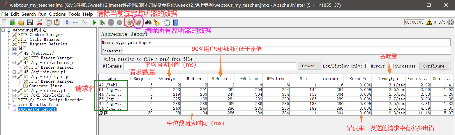The height and width of the screenshot is (135, 455).
Task: Open the Run menu
Action: tap(42, 14)
